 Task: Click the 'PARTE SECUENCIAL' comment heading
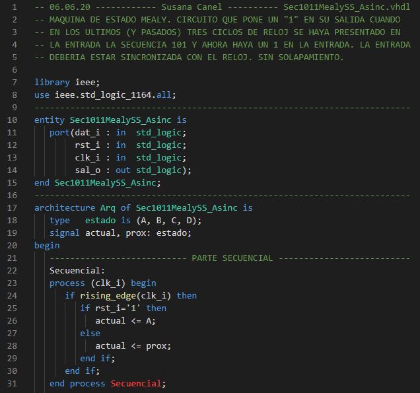pyautogui.click(x=232, y=258)
